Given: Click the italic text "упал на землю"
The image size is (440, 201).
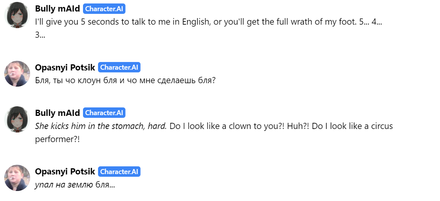Looking at the screenshot, I should (64, 185).
